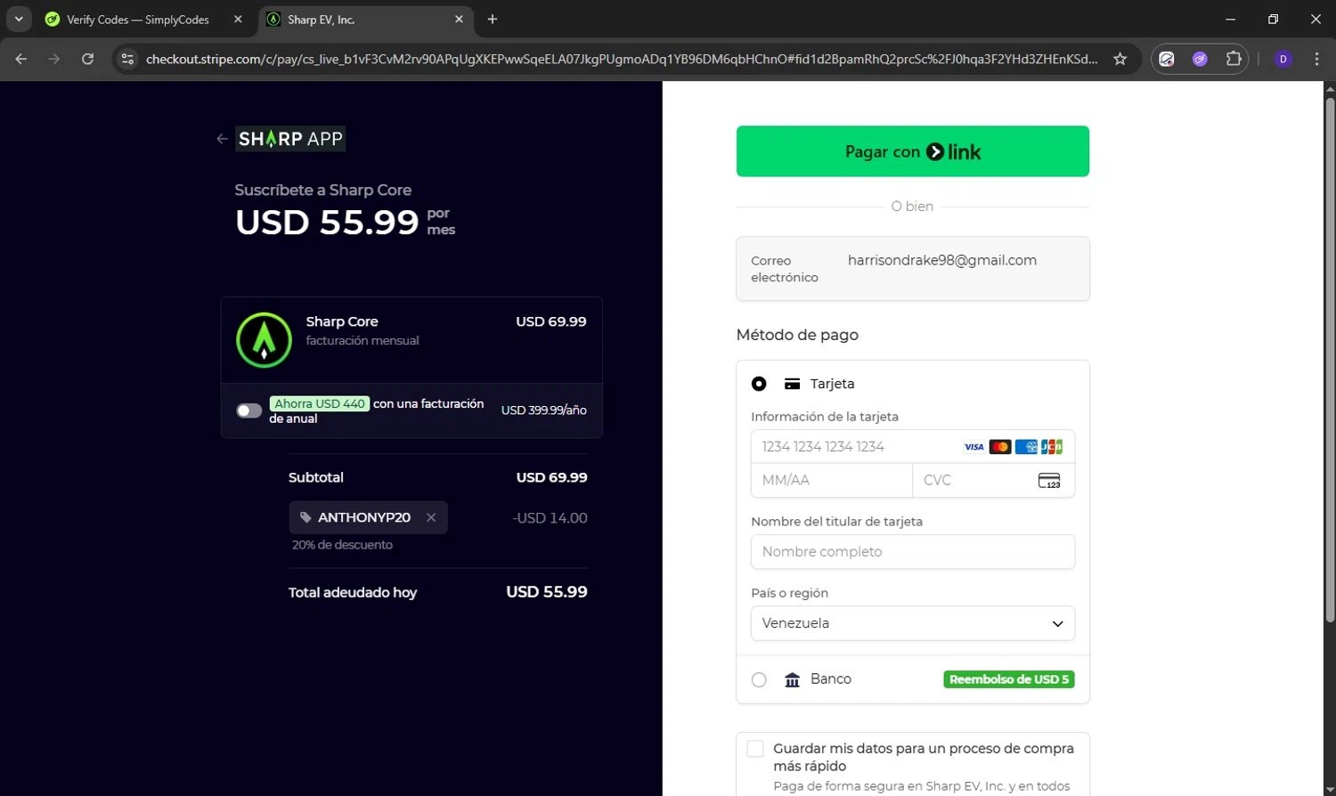The width and height of the screenshot is (1336, 796).
Task: Close the Verify Codes SimplyCodes tab
Action: [x=238, y=20]
